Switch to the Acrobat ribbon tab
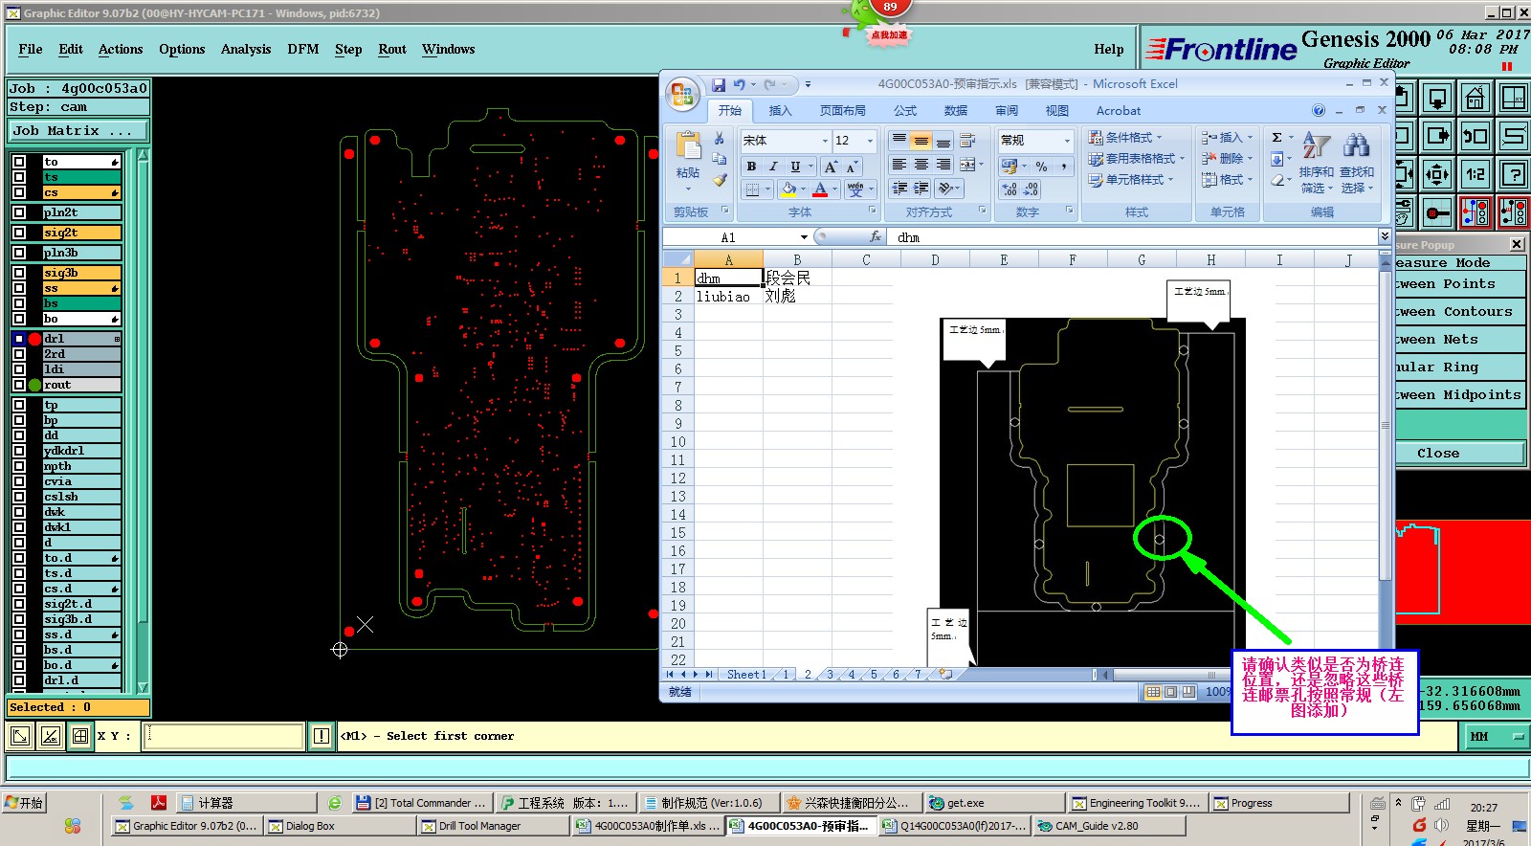The width and height of the screenshot is (1531, 846). tap(1119, 111)
